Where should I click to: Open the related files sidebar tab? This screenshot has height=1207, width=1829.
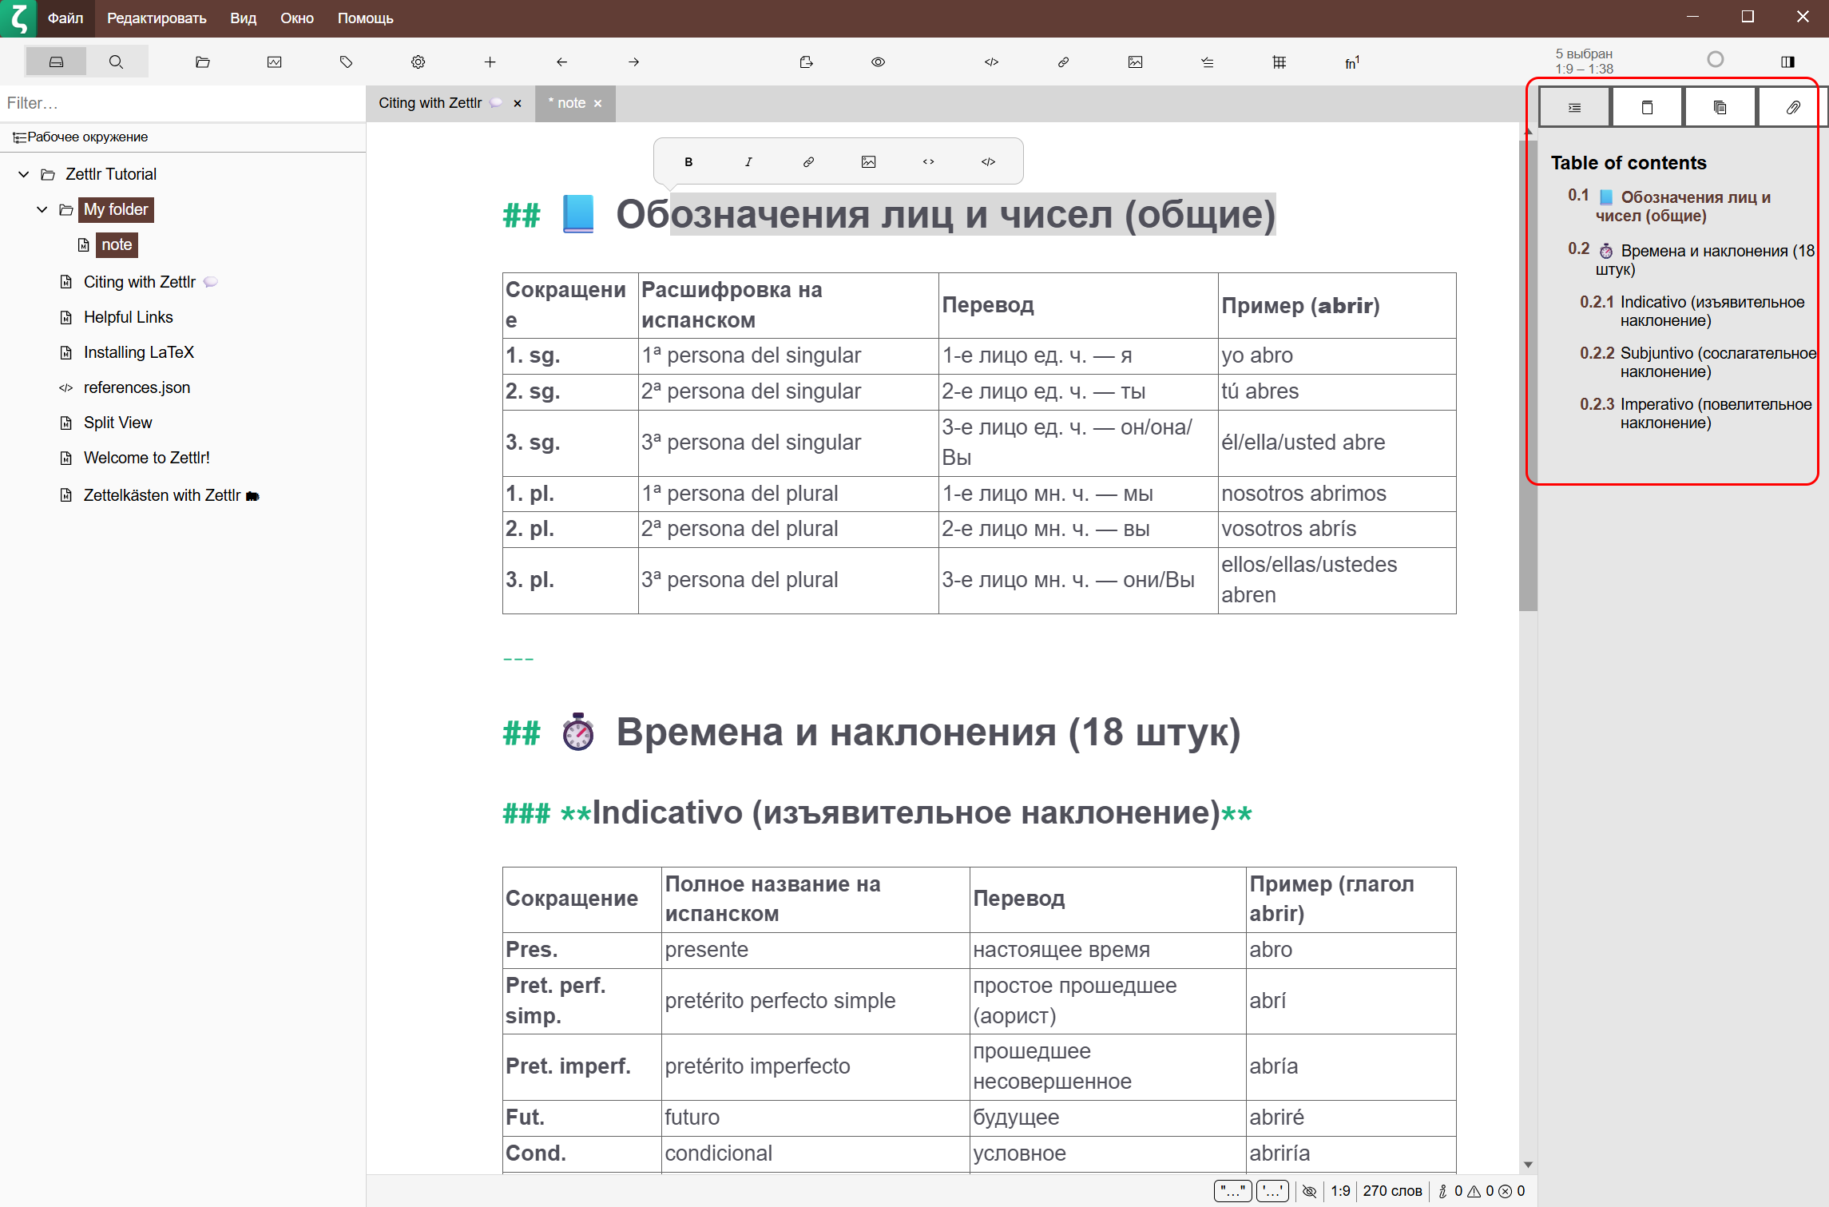(1720, 108)
